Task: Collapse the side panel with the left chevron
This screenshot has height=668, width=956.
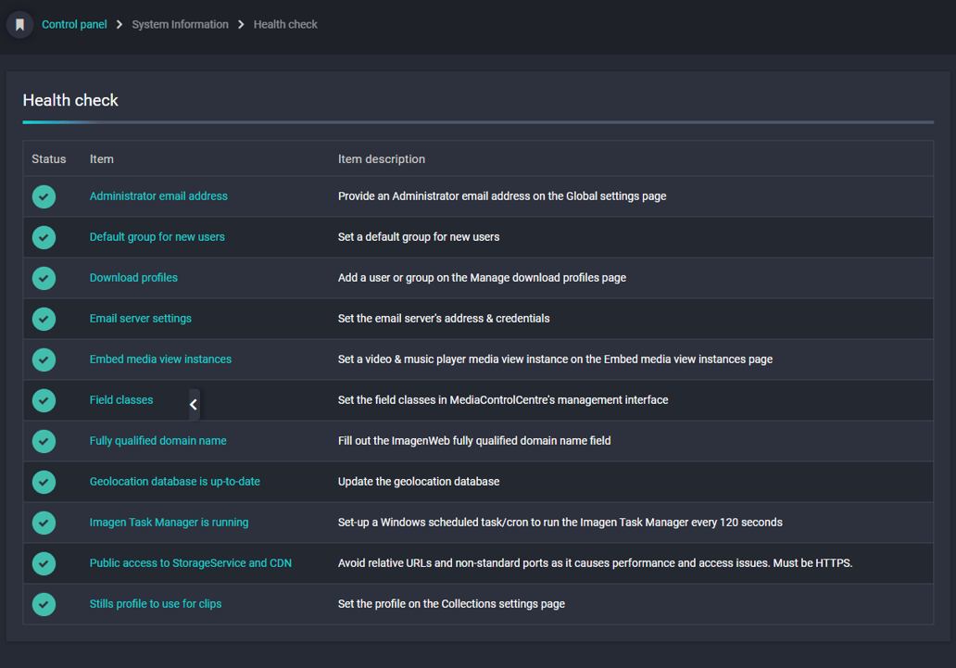Action: tap(194, 405)
